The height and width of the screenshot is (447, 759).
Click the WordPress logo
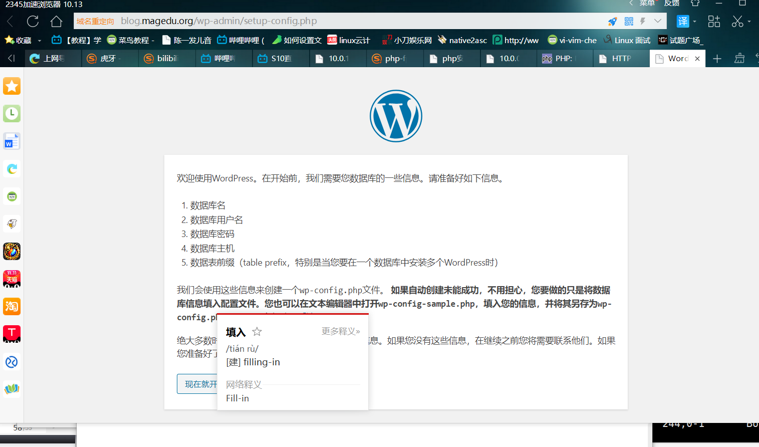click(x=396, y=116)
